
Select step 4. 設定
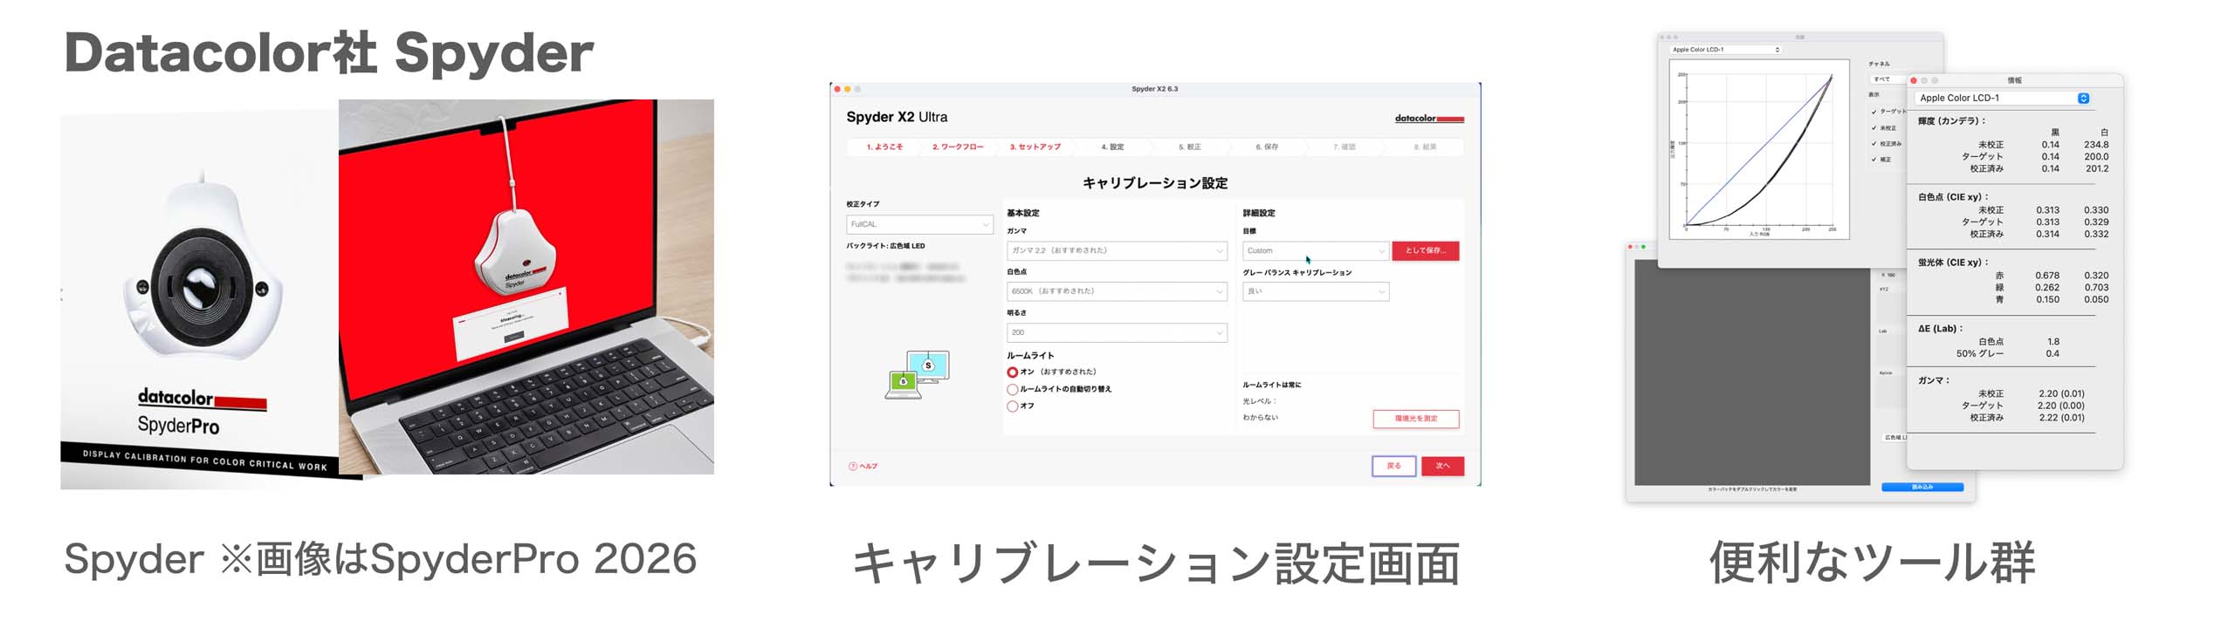pyautogui.click(x=1112, y=147)
